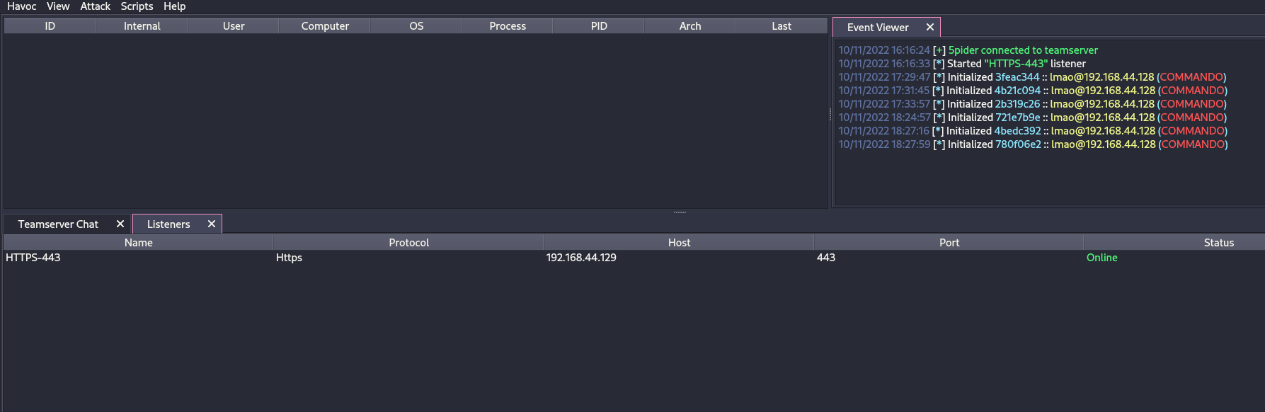Close the Event Viewer tab
The height and width of the screenshot is (412, 1265).
coord(930,27)
